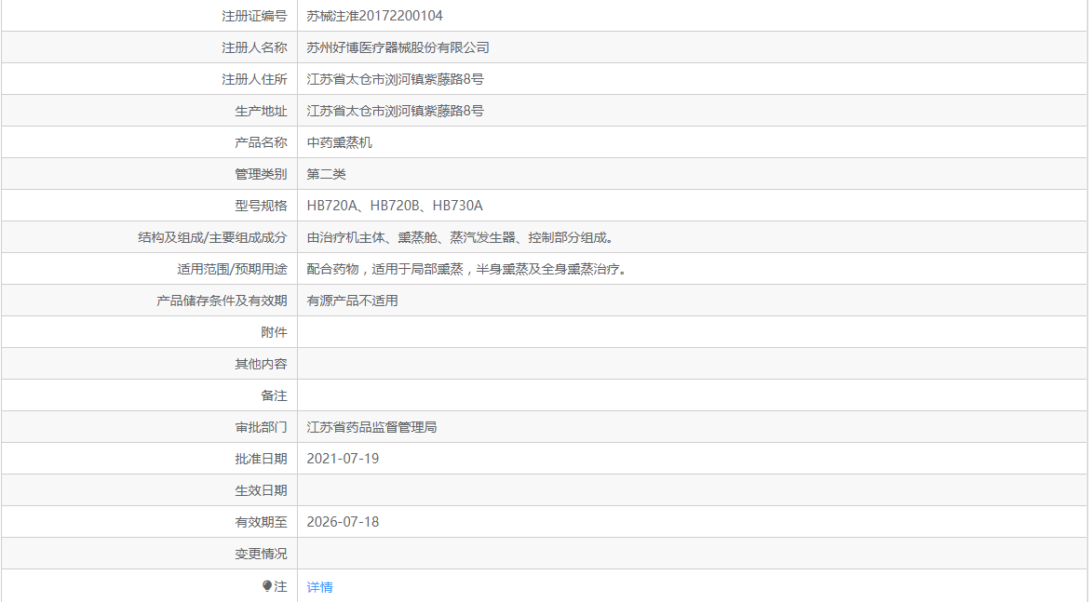Click the 注册人名称 label

coord(254,47)
